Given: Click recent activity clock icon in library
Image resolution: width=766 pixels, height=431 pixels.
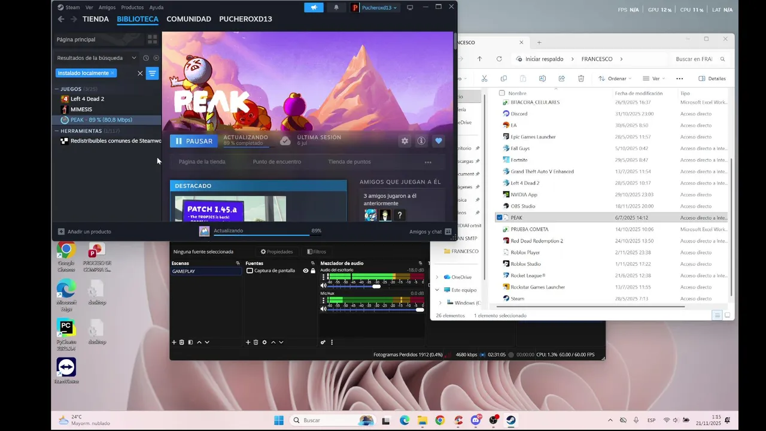Looking at the screenshot, I should 145,58.
